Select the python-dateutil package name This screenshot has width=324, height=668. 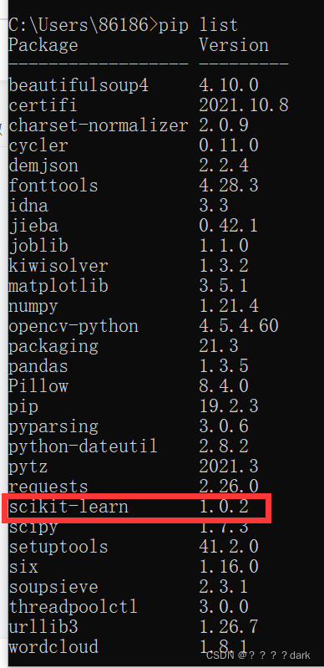[x=83, y=446]
